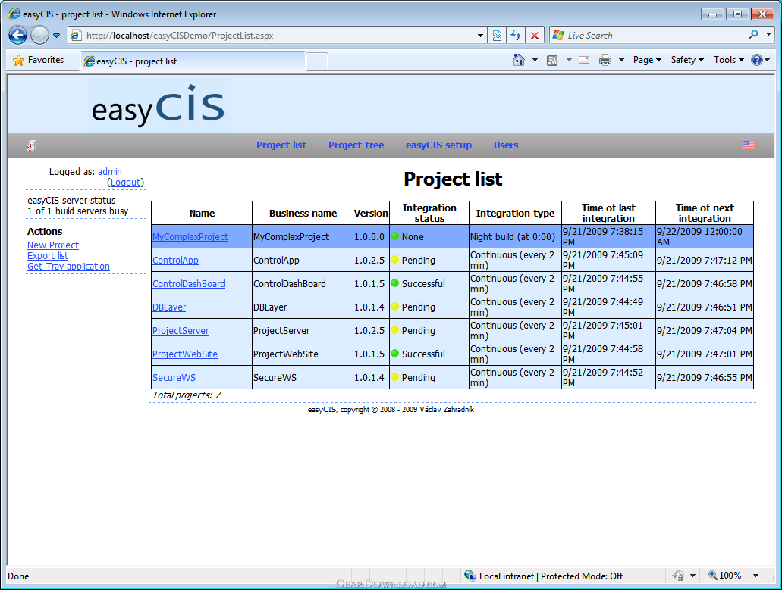Click the yellow Pending dot for ProjectServer

[x=395, y=329]
